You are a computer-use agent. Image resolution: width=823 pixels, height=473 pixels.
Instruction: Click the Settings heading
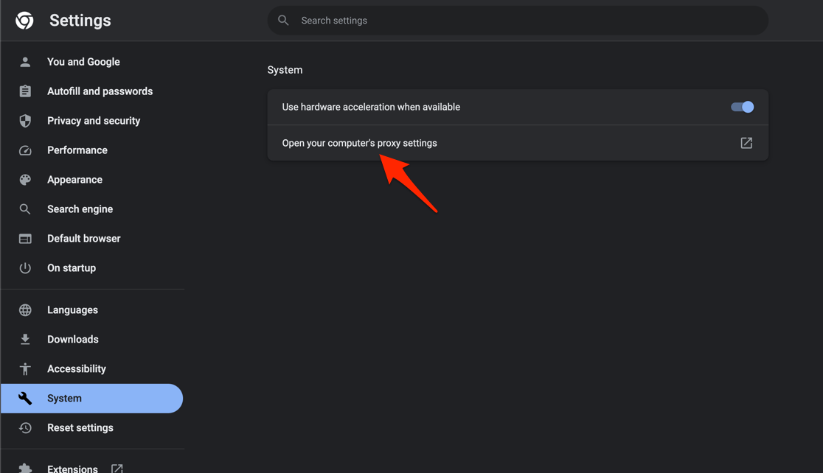coord(80,20)
